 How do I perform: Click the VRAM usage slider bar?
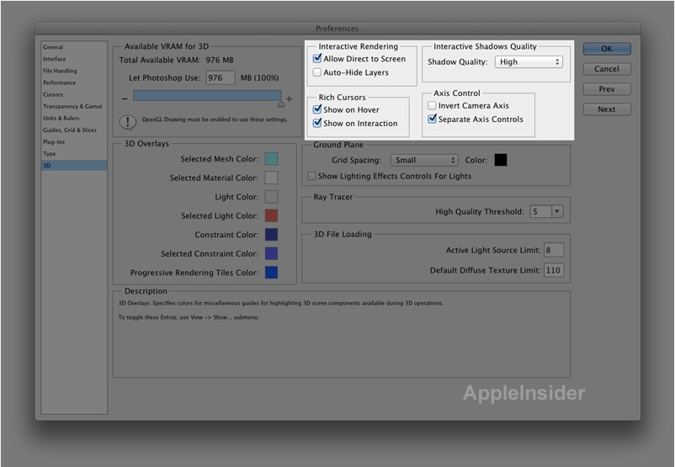[x=208, y=96]
